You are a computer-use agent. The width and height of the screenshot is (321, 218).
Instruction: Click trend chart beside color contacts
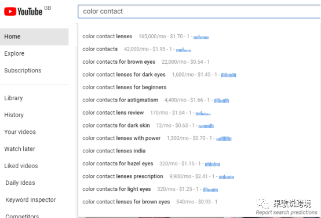pos(184,50)
